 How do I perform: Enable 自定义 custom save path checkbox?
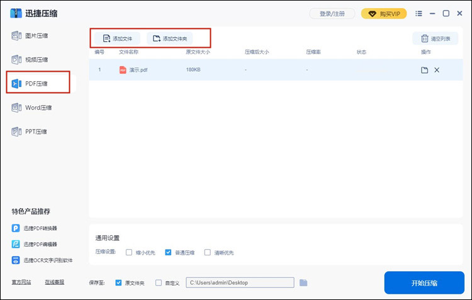point(159,282)
